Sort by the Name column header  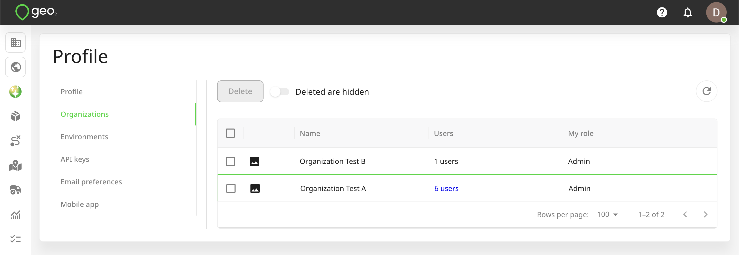[310, 133]
